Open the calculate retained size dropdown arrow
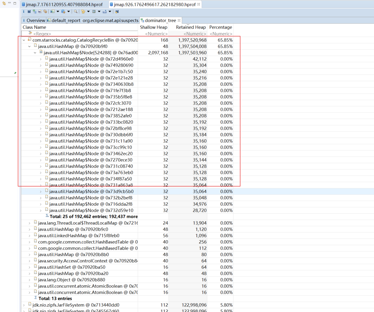 click(99, 11)
